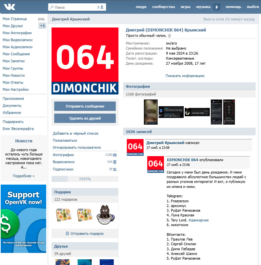Open Мои Заметки in sidebar
261x265 pixels.
click(14, 61)
